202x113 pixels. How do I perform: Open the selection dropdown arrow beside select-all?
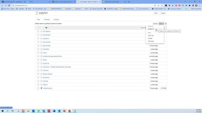(x=43, y=28)
